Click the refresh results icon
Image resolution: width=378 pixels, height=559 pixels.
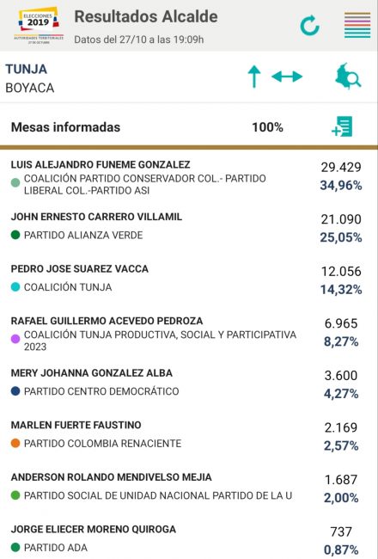click(x=309, y=25)
